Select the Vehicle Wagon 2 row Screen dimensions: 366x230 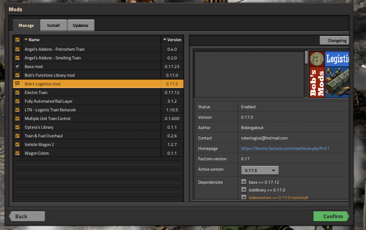click(x=98, y=145)
